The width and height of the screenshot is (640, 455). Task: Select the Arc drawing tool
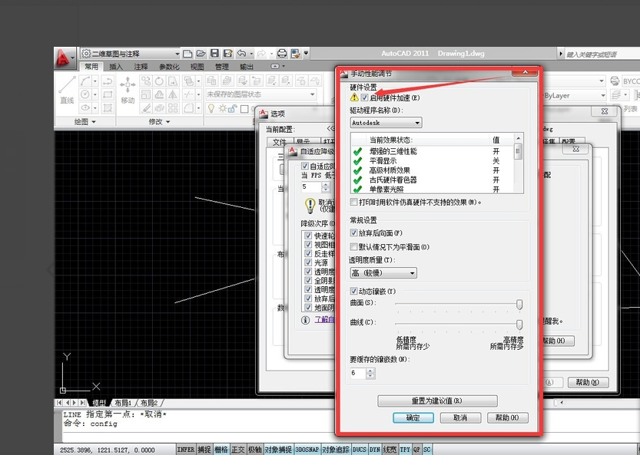(x=85, y=81)
